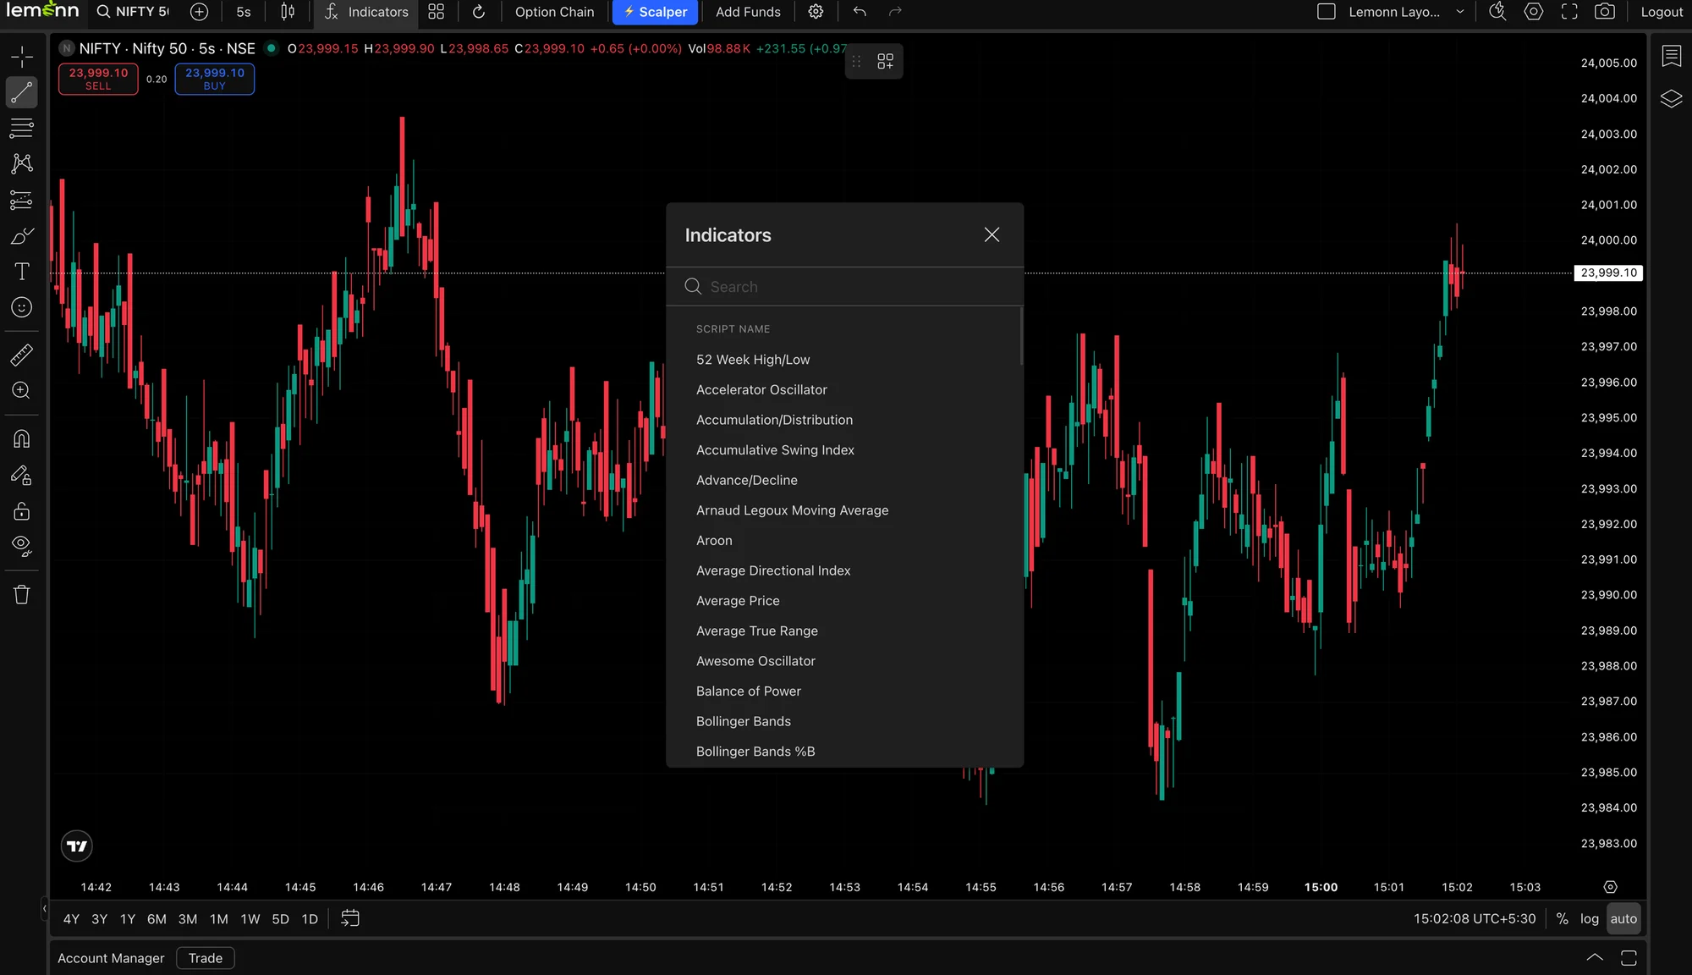Open the pattern drawing tools
1692x975 pixels.
pyautogui.click(x=22, y=164)
